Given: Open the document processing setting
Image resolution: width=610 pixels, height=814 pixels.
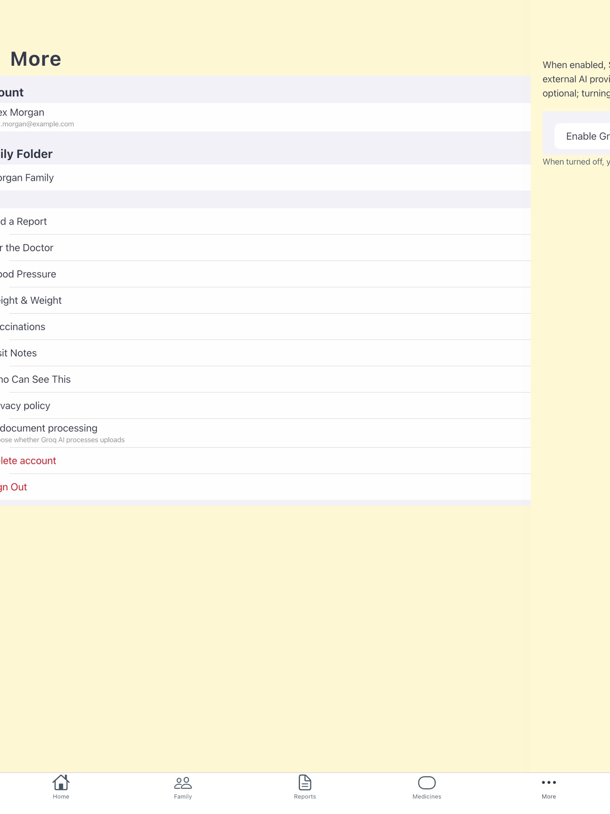Looking at the screenshot, I should point(265,434).
